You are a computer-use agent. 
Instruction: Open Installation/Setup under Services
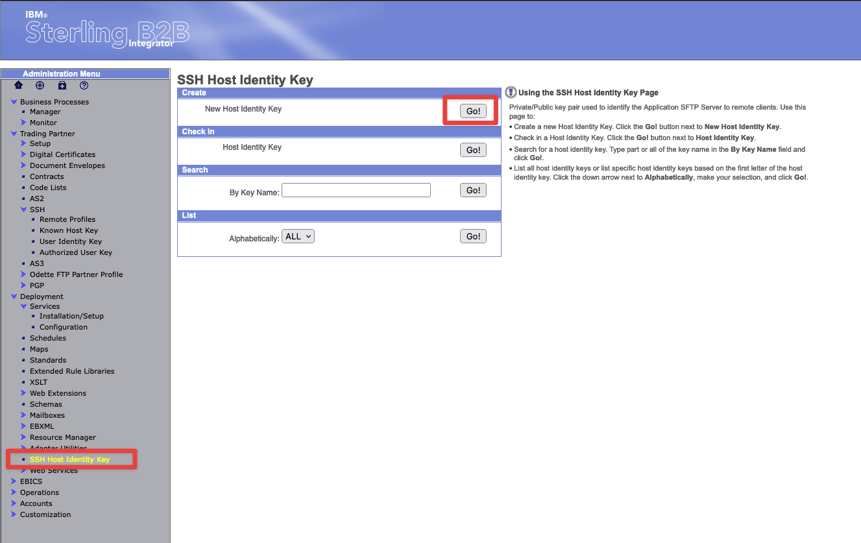point(71,316)
